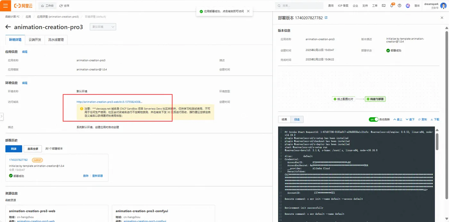Click the 部署成功 status in the side panel

pos(394,51)
